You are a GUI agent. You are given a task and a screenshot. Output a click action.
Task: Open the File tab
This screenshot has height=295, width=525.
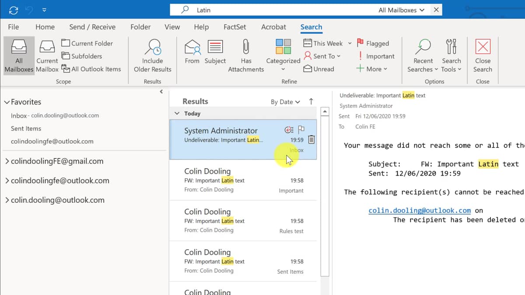click(14, 27)
